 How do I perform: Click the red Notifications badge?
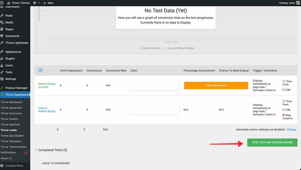click(26, 153)
